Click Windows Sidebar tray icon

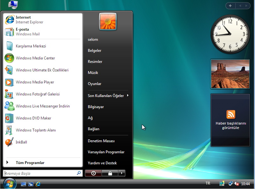(222, 184)
